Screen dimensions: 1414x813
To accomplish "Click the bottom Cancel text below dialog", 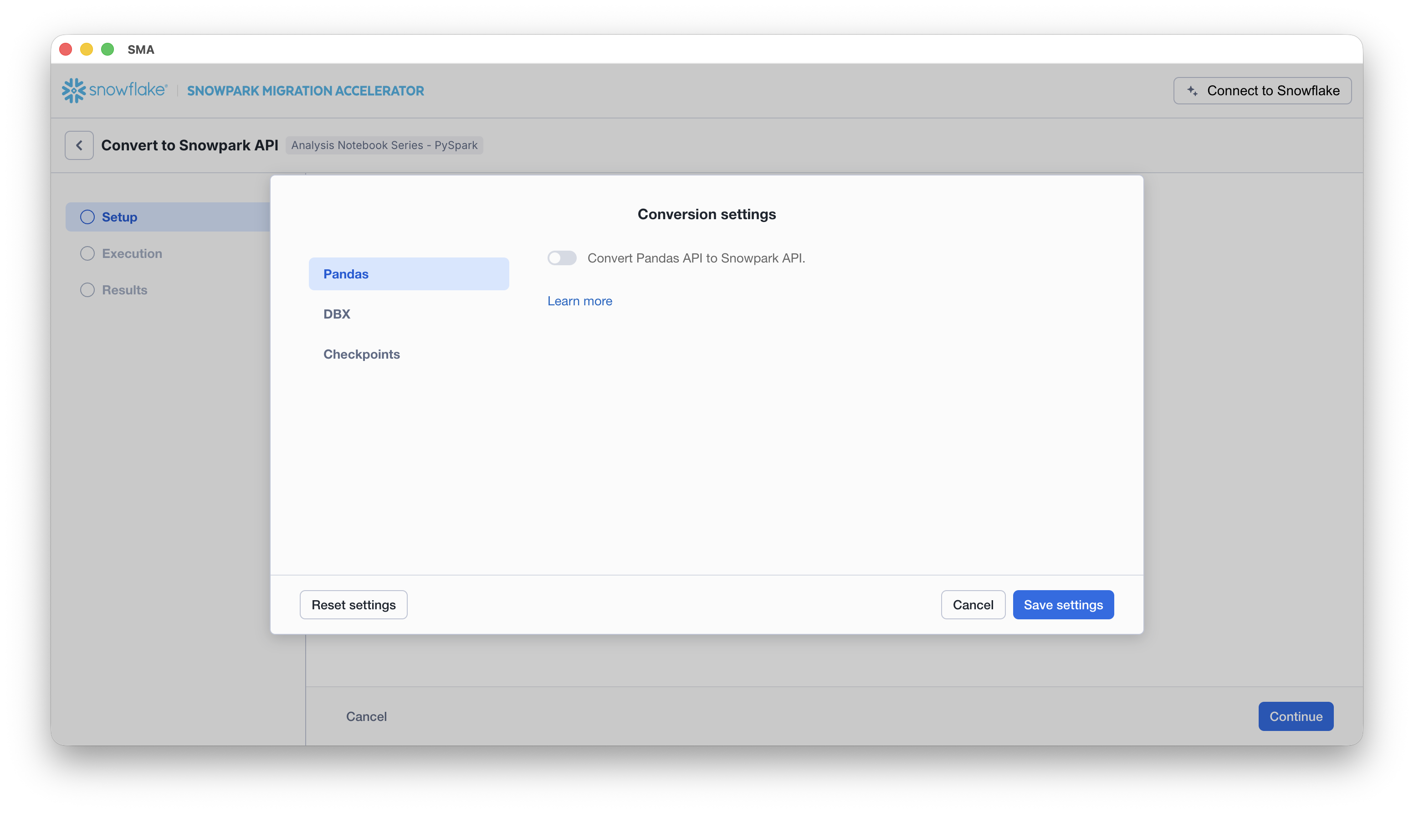I will click(366, 716).
